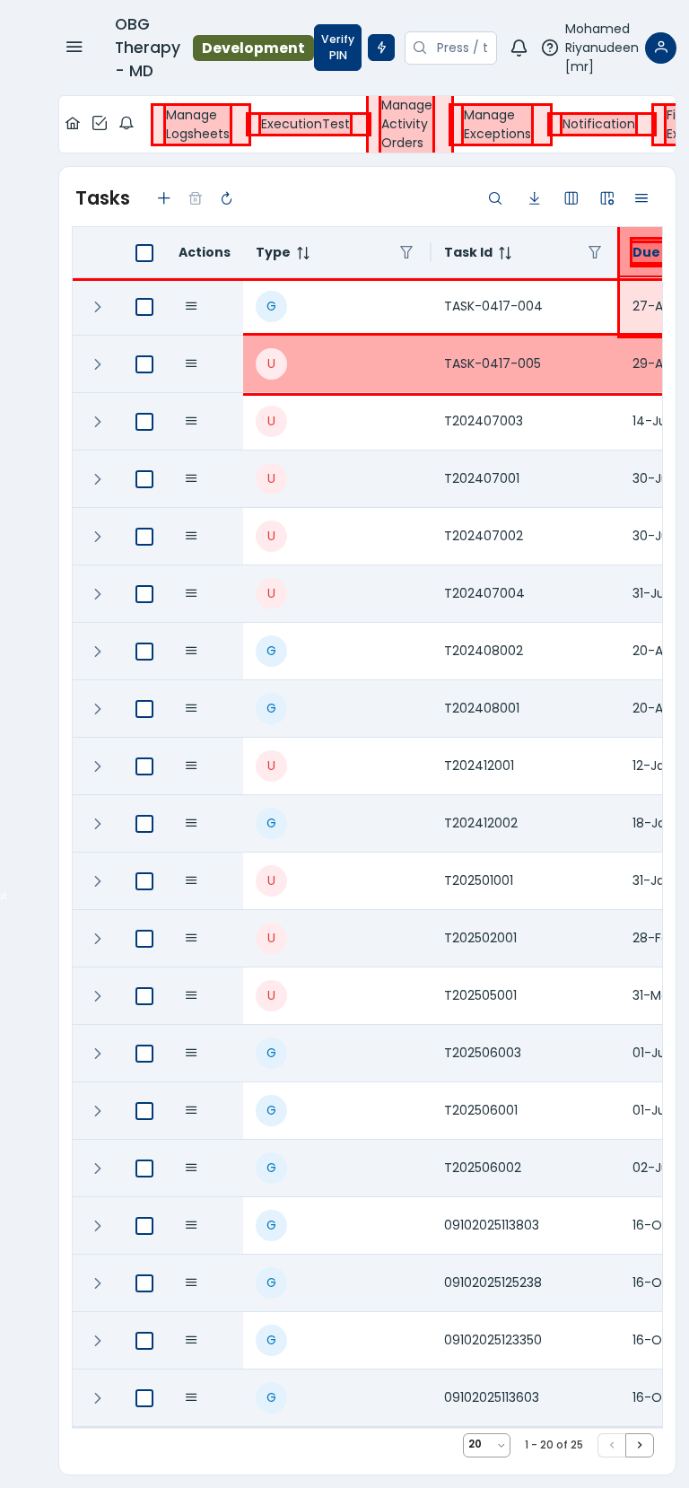The height and width of the screenshot is (1488, 689).
Task: Open the hamburger navigation menu
Action: point(74,47)
